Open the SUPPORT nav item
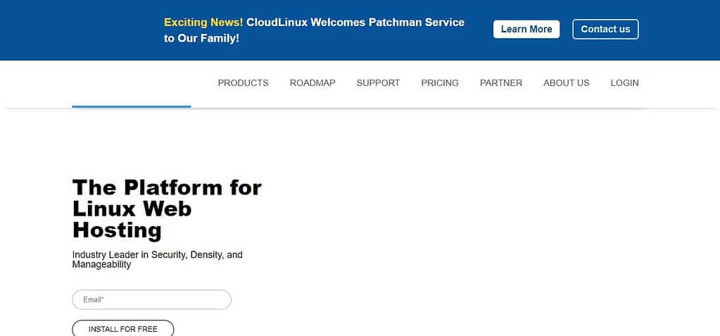 378,82
